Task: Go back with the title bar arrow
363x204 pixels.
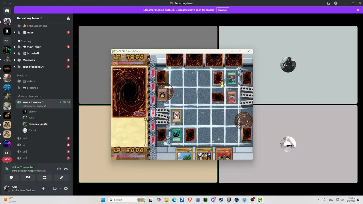Action: 5,3
